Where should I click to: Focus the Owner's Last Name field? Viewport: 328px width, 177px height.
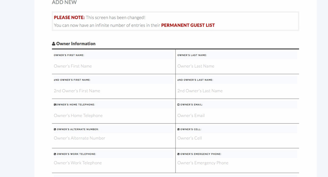237,66
